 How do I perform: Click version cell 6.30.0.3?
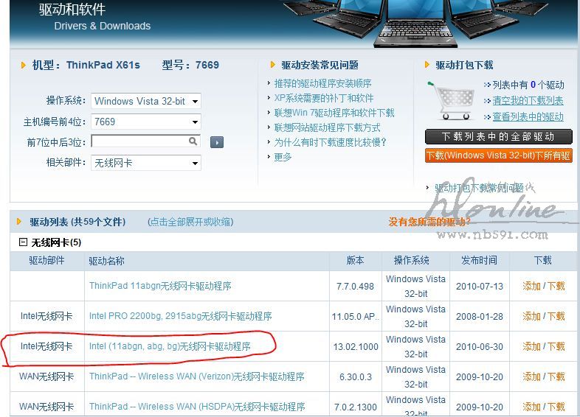click(x=356, y=377)
